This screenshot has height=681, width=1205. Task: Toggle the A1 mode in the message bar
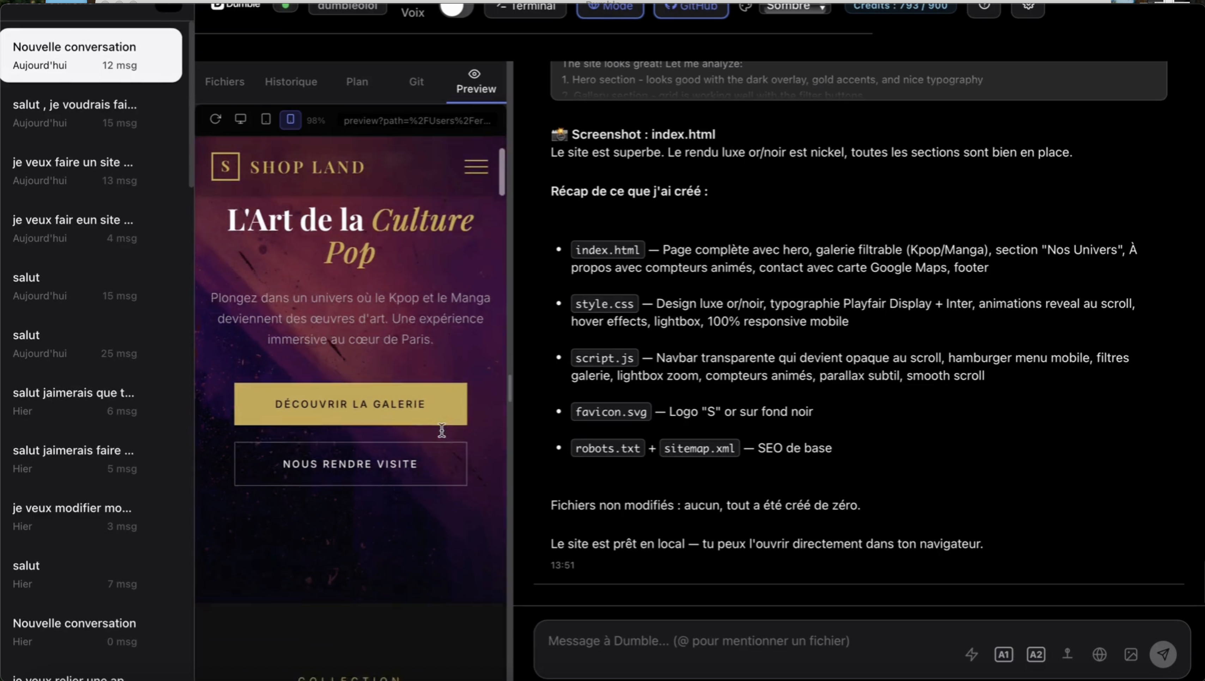(1004, 654)
